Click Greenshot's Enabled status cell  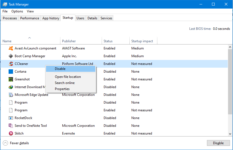[x=109, y=79]
